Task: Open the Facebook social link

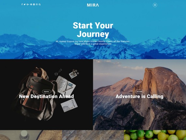Action: 22,4
